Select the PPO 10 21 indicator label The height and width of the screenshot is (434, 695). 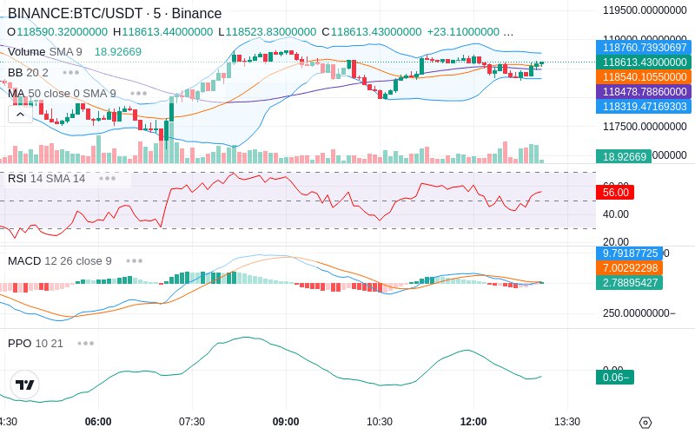(35, 343)
